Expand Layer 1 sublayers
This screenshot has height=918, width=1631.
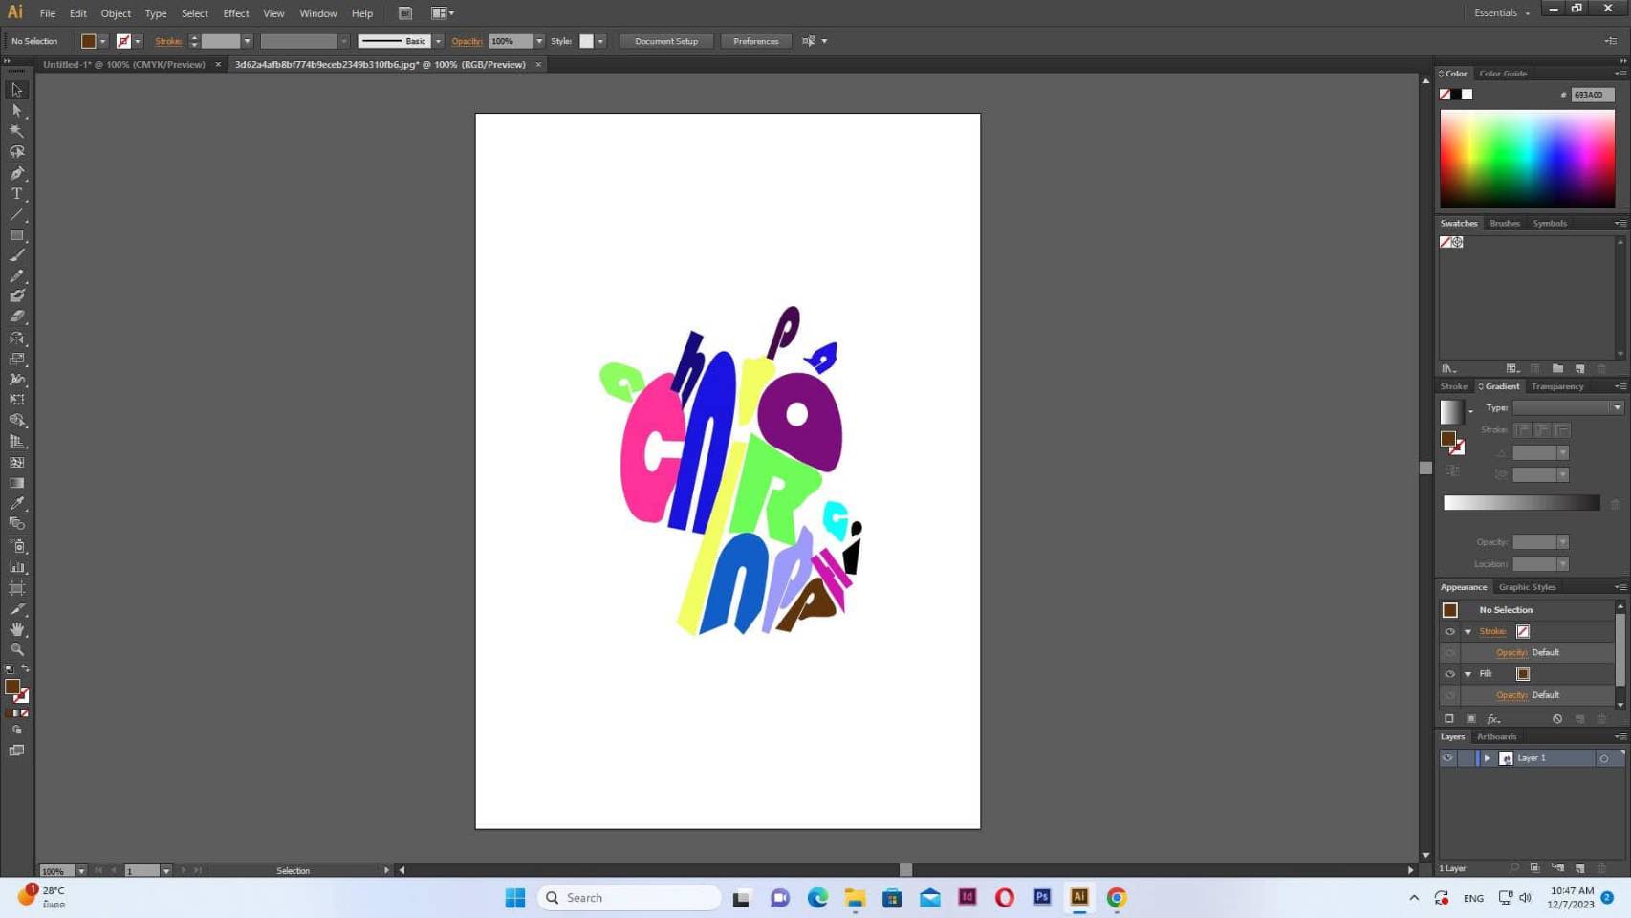tap(1487, 758)
